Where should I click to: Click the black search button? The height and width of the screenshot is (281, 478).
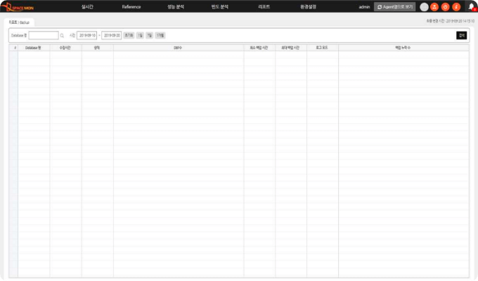462,35
